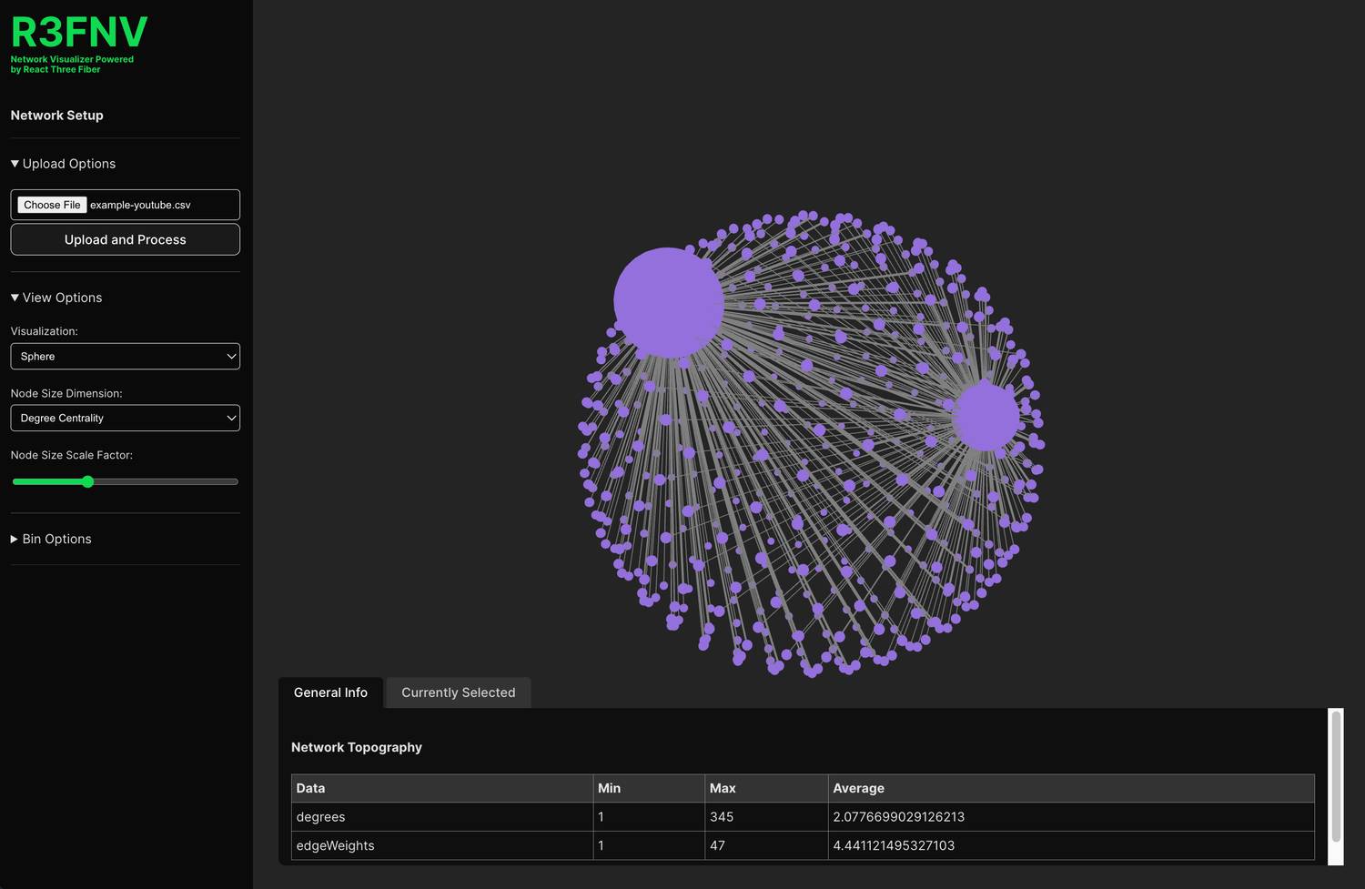
Task: Click the Node Size Scale Factor slider handle
Action: pos(88,482)
